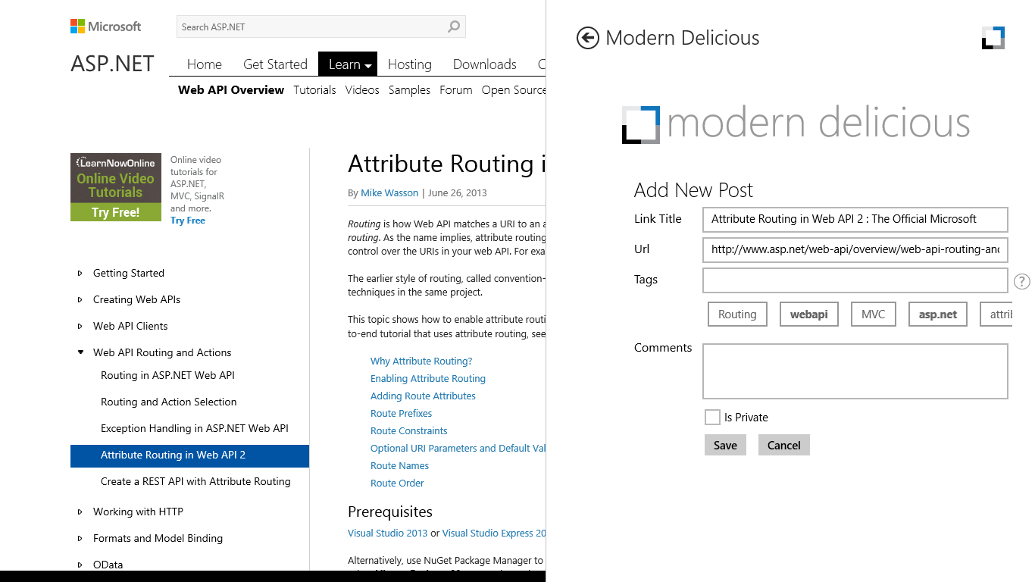Add the suggested MVC tag
Viewport: 1035px width, 582px height.
[874, 314]
